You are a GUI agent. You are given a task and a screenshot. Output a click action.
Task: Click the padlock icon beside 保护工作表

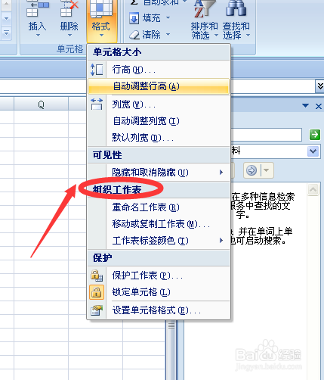[x=97, y=276]
